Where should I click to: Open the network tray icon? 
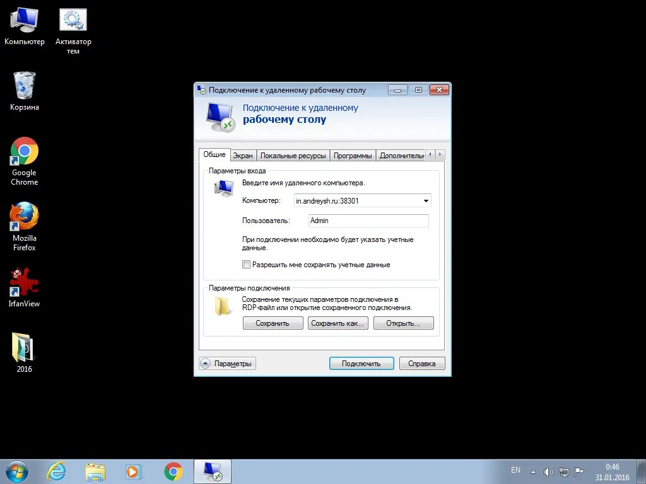(563, 472)
